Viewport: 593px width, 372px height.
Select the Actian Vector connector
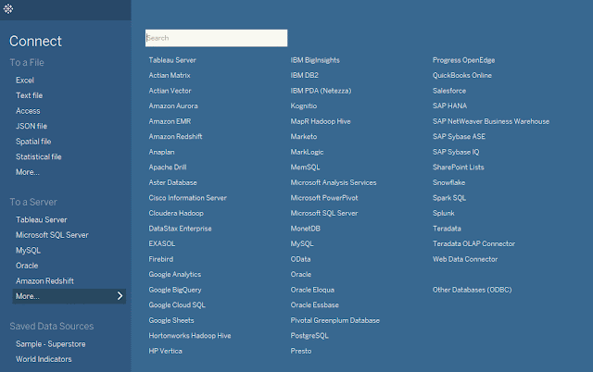170,91
